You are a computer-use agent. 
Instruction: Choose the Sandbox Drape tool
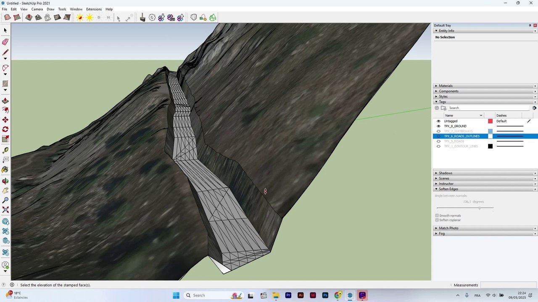[x=47, y=18]
